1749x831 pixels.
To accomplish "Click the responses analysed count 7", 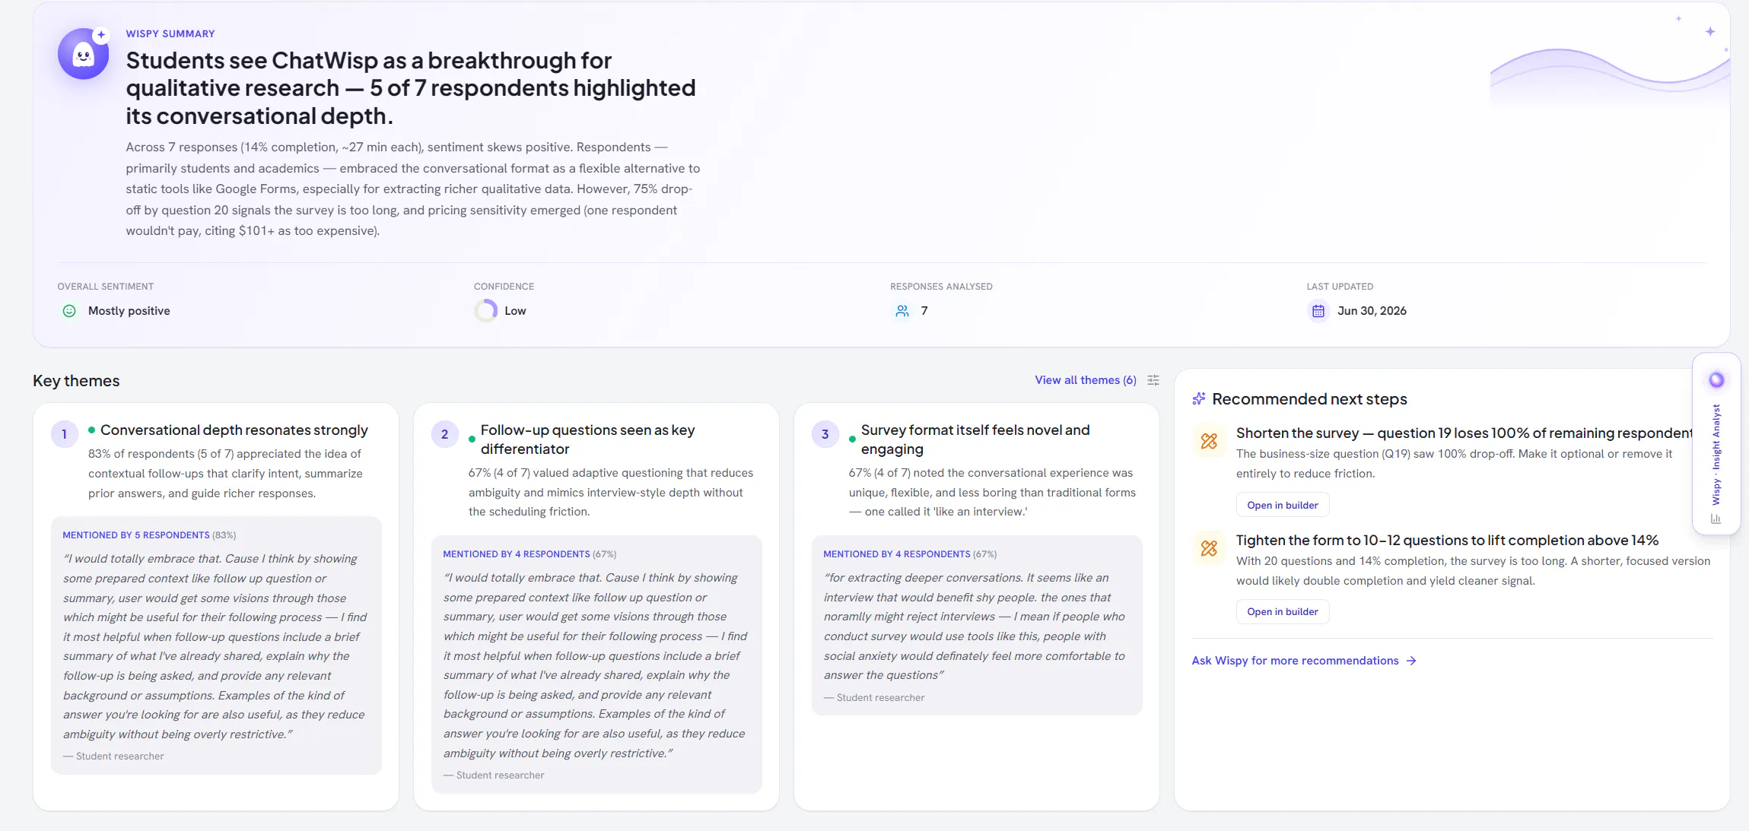I will 924,311.
